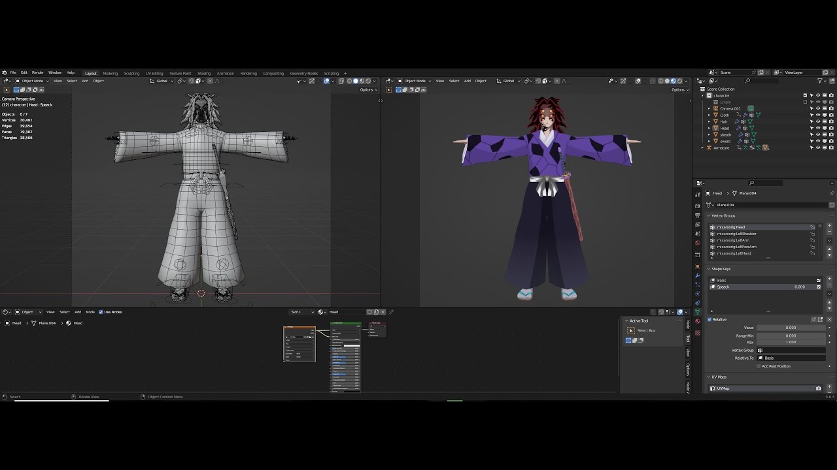
Task: Toggle selectability arrow for Hair object
Action: (811, 121)
